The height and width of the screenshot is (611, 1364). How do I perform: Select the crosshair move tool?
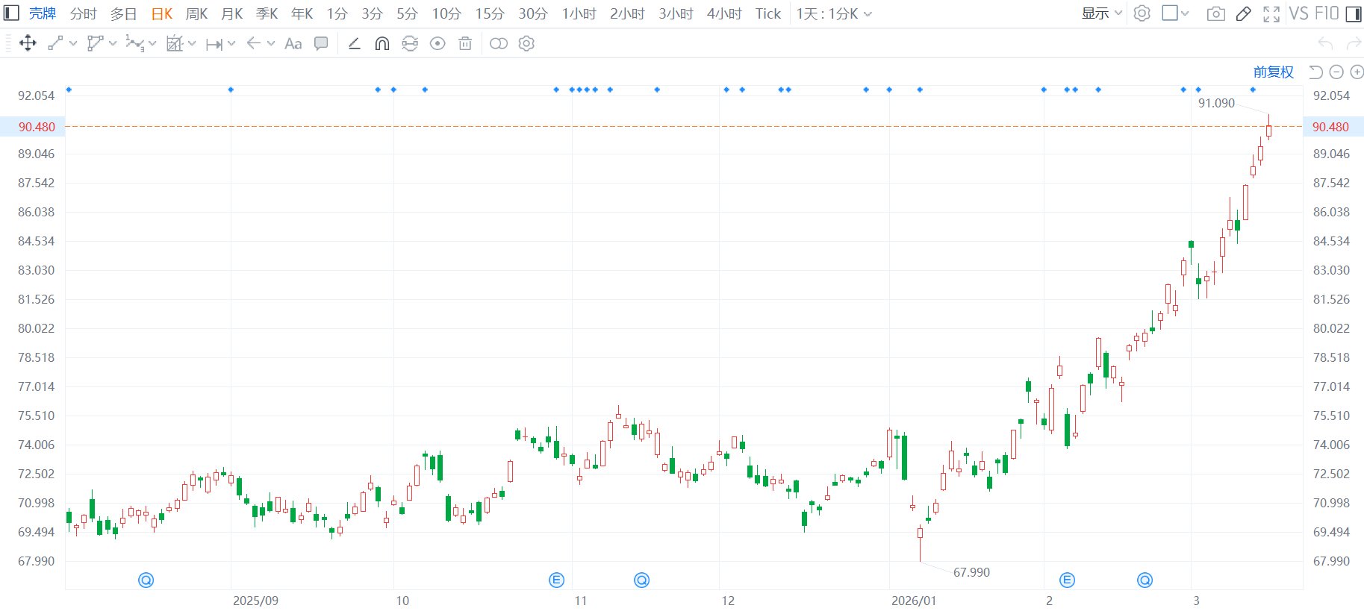pyautogui.click(x=28, y=43)
